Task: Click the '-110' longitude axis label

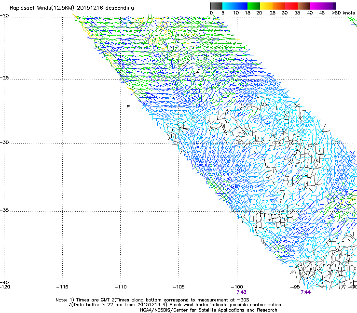Action: [121, 287]
